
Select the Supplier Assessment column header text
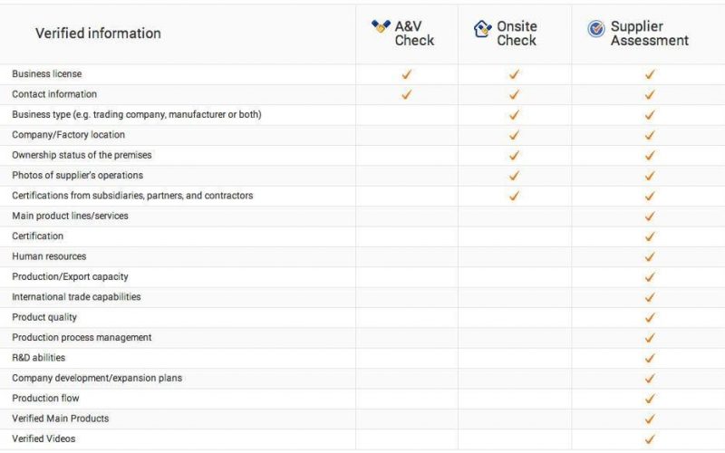click(649, 34)
